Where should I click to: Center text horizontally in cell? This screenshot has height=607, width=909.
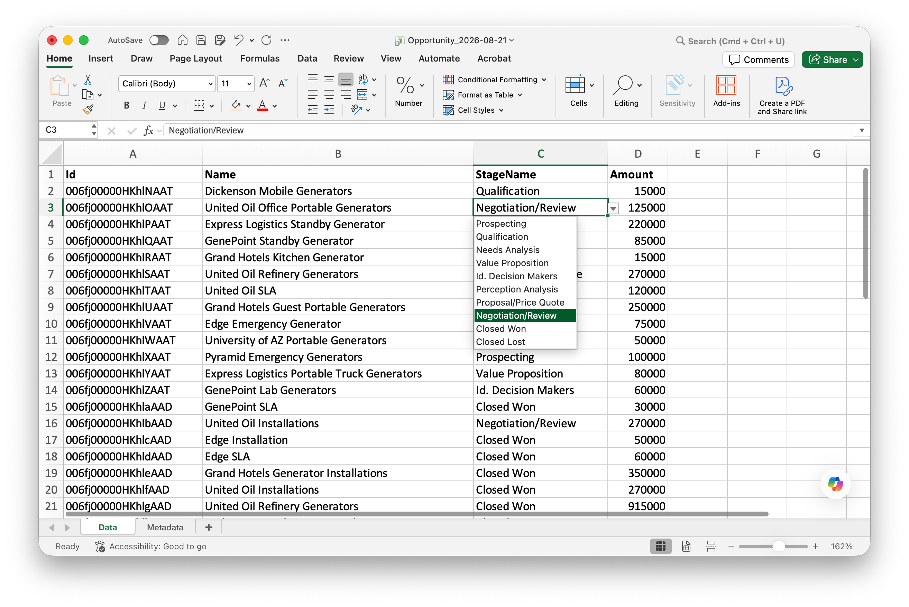coord(329,95)
